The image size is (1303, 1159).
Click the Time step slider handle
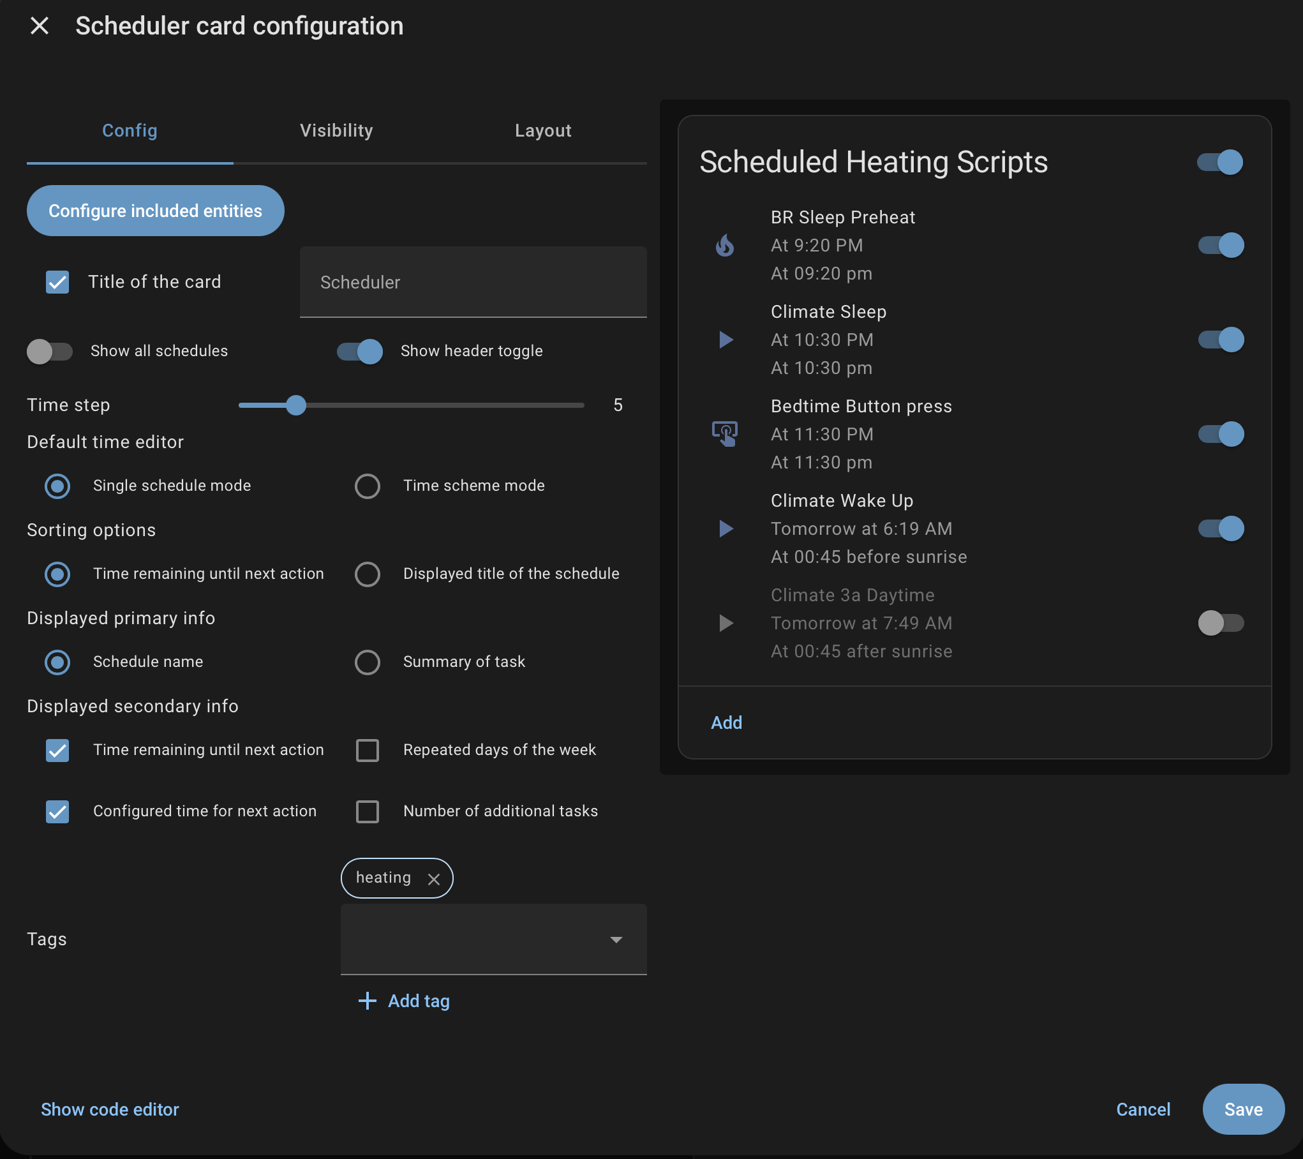tap(296, 405)
